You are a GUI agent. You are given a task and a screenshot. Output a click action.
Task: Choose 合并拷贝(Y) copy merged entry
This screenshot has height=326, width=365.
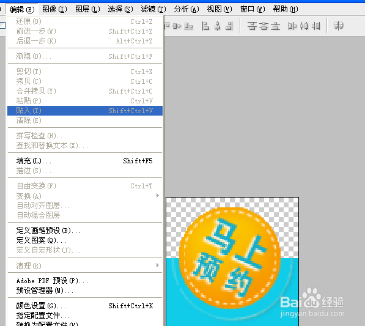coord(85,91)
